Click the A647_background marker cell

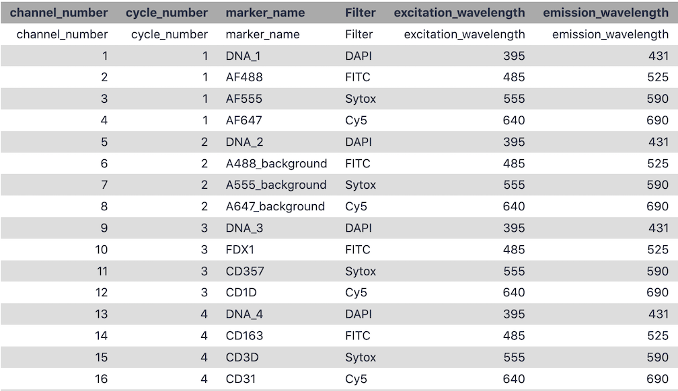tap(275, 206)
